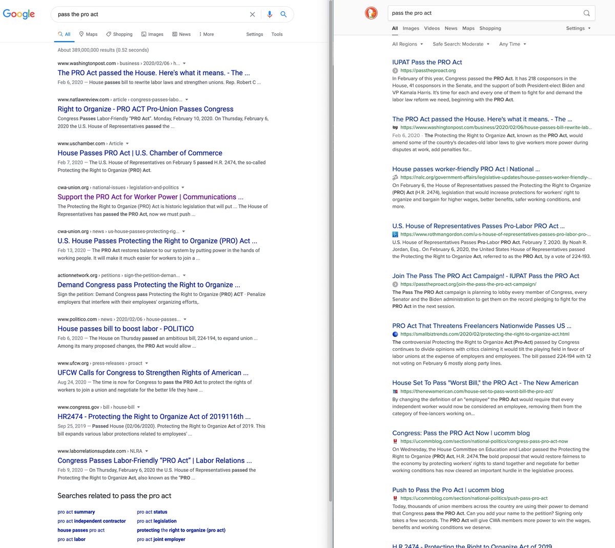Open Google Maps tab
This screenshot has width=615, height=548.
88,34
